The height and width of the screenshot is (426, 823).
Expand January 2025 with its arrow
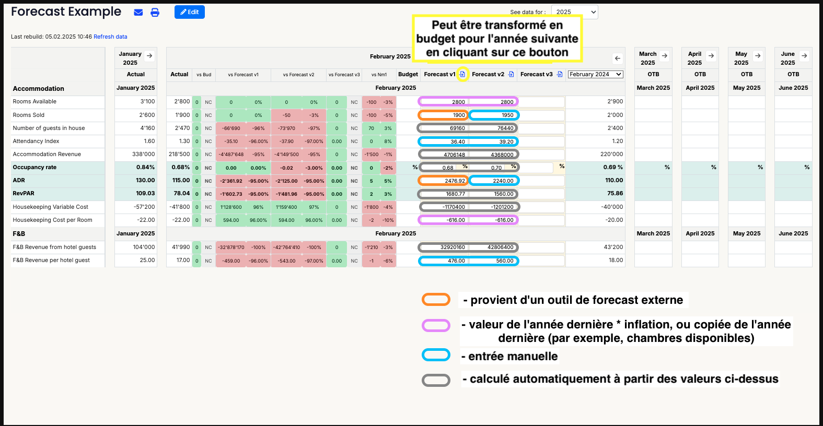pos(149,56)
